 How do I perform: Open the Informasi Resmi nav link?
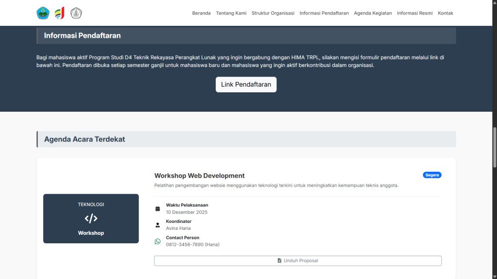[x=414, y=13]
